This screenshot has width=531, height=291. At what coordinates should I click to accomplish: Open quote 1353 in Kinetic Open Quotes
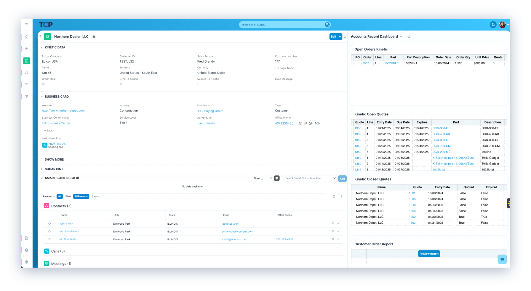[x=358, y=128]
